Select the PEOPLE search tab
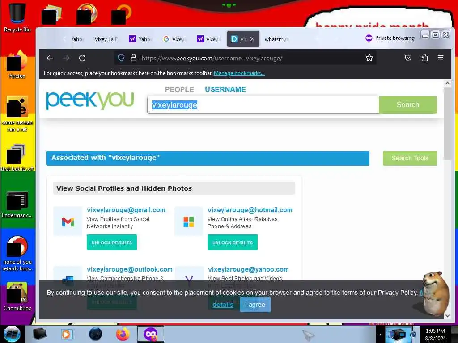Viewport: 458px width, 343px height. [179, 89]
